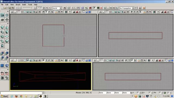The width and height of the screenshot is (174, 98).
Task: Click the Add Special Brush icon
Action: coord(2,66)
